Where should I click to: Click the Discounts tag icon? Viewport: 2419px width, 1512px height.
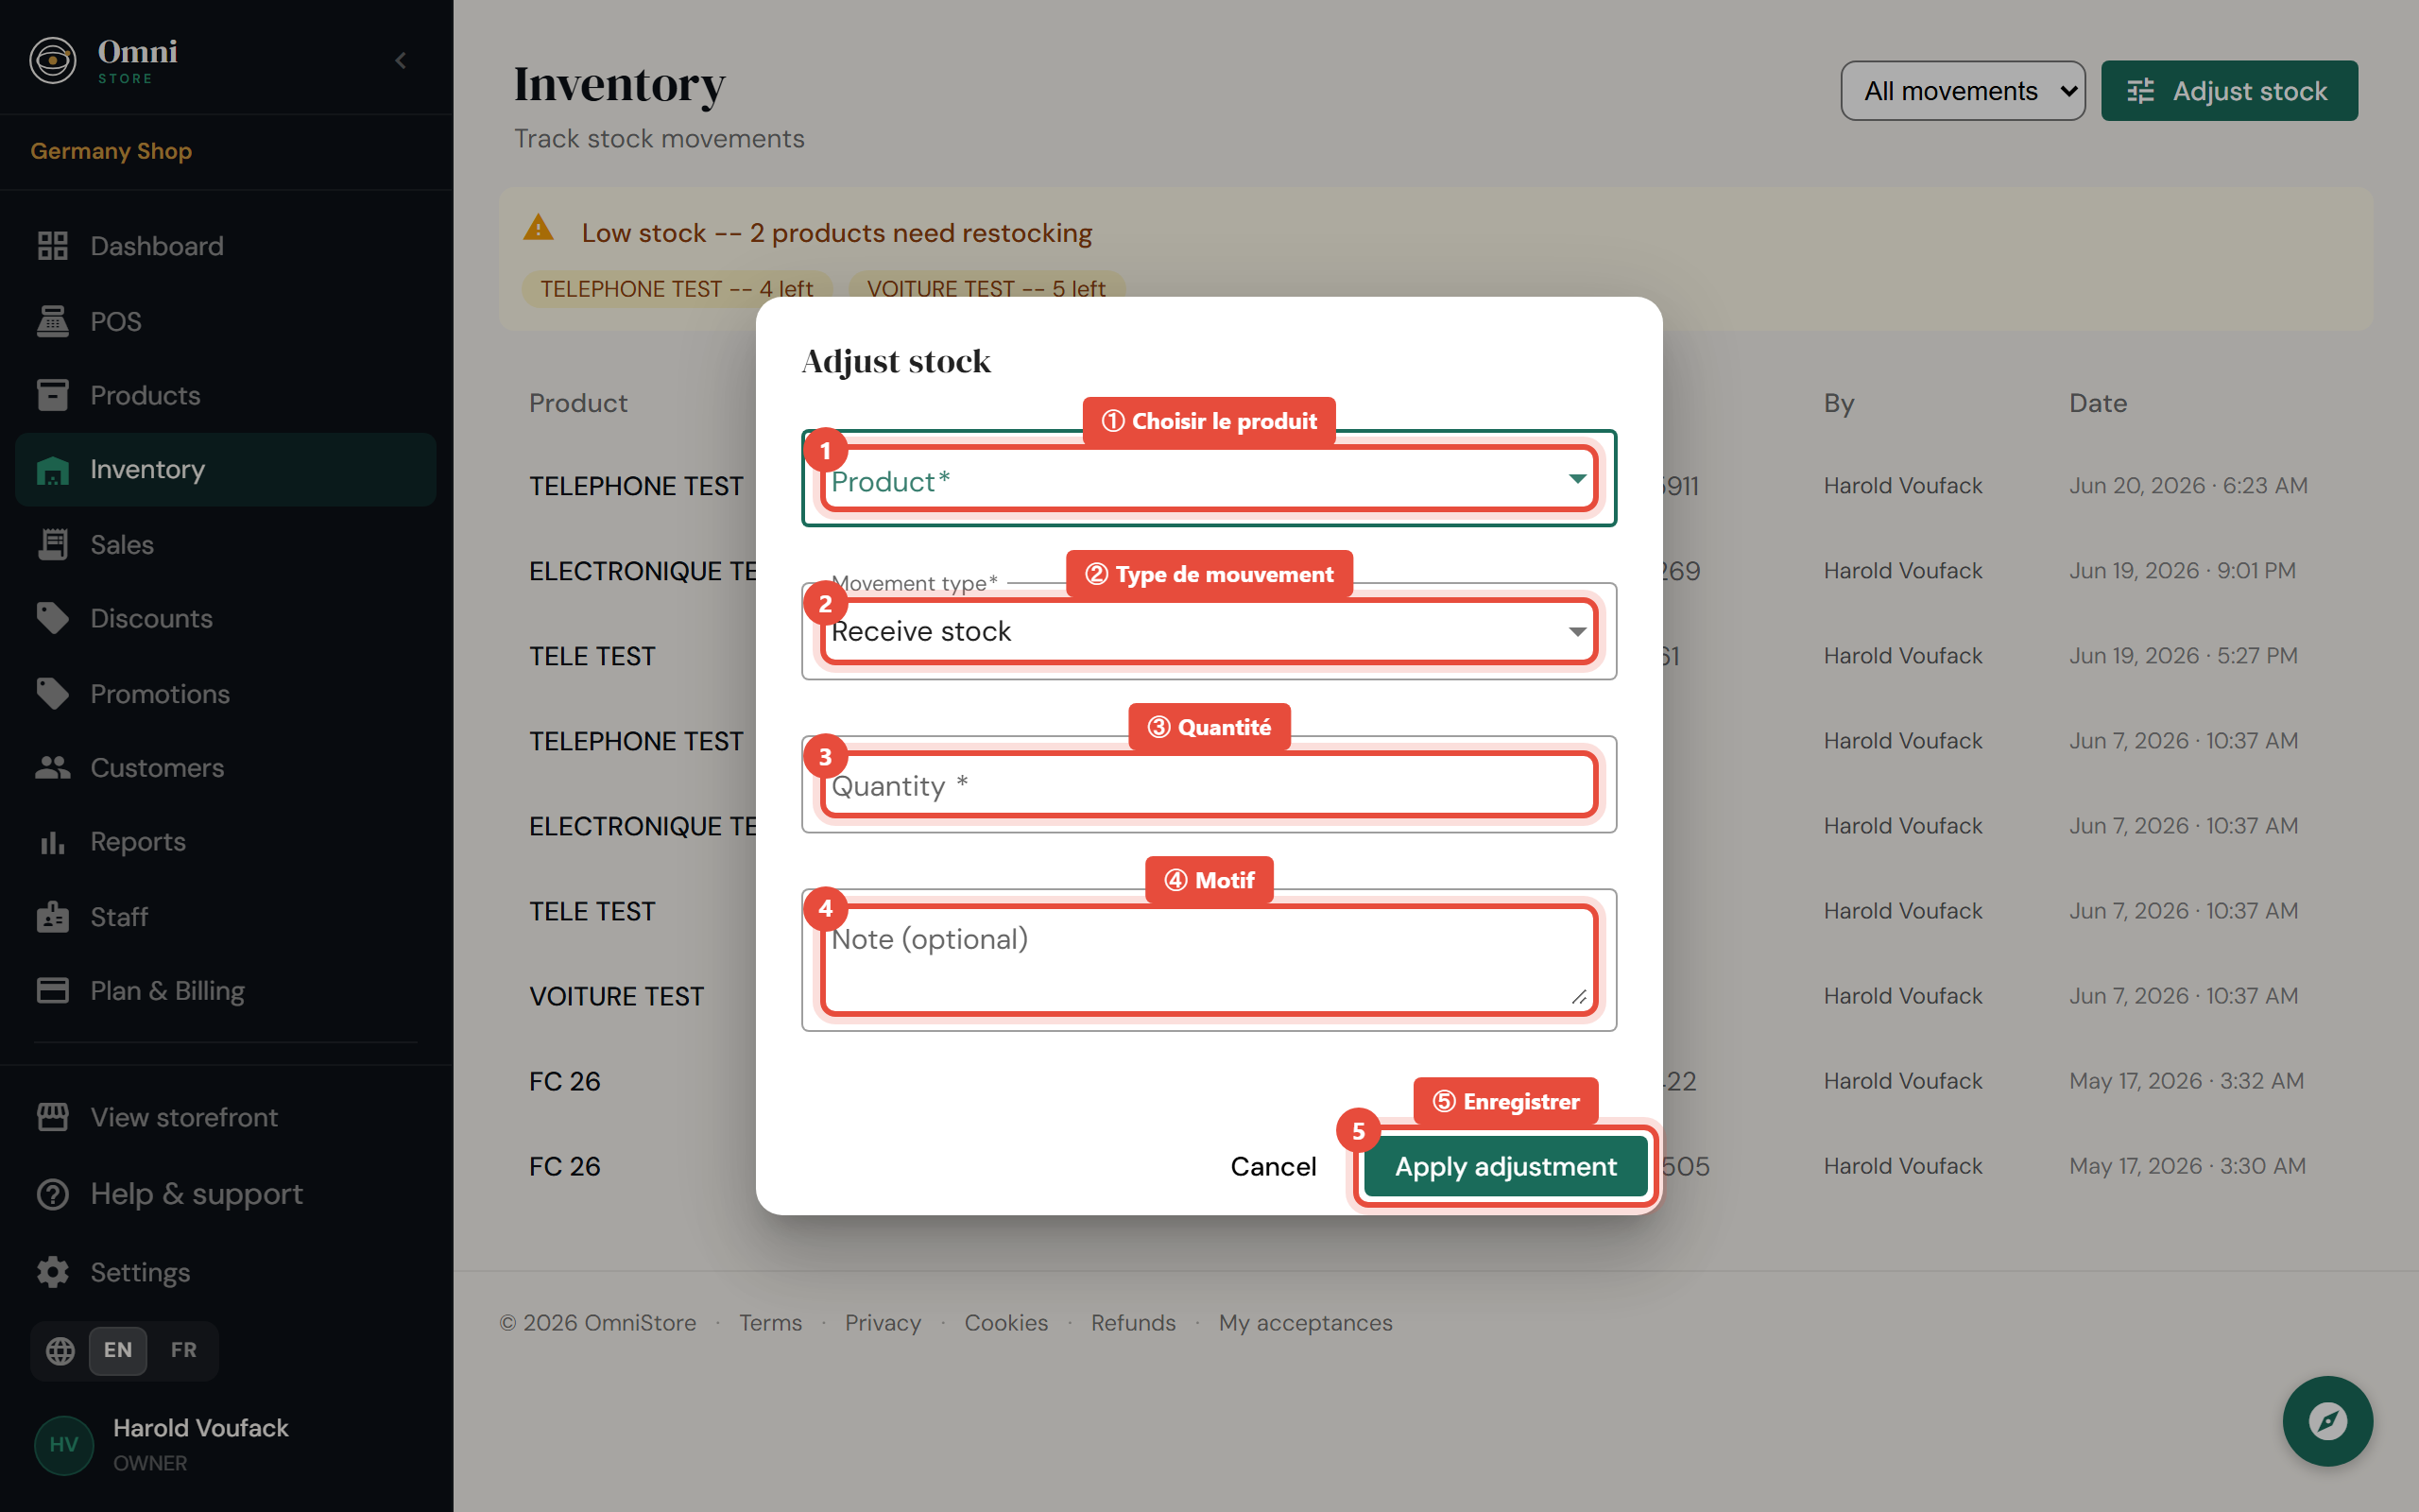(53, 618)
